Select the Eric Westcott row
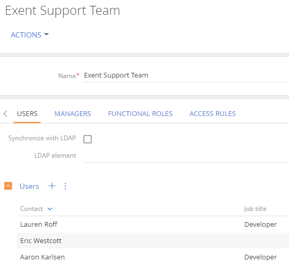The image size is (289, 270). coord(153,240)
